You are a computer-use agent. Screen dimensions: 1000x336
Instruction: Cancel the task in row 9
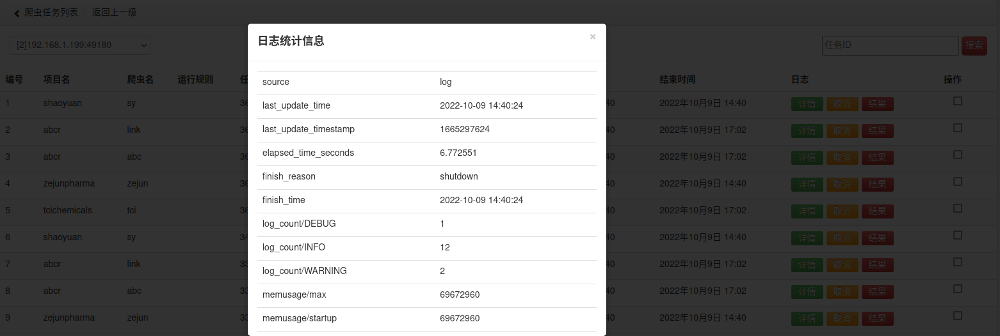pos(843,319)
